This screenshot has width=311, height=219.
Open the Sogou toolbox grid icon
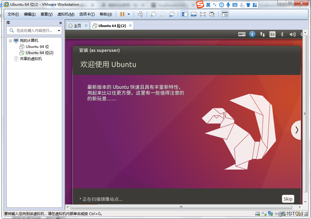point(255,5)
